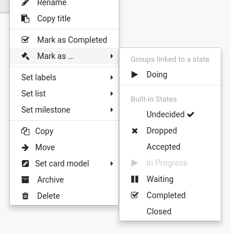Select the Undecided state
This screenshot has height=234, width=230.
[x=170, y=114]
